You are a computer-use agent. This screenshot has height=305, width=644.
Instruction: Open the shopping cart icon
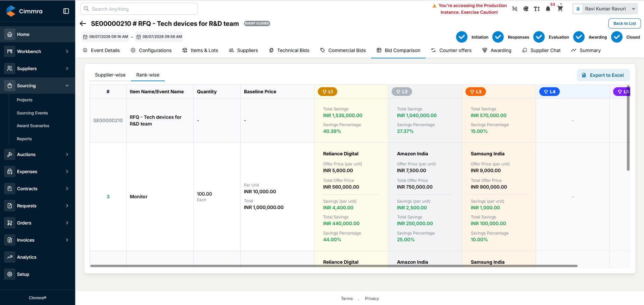click(560, 9)
